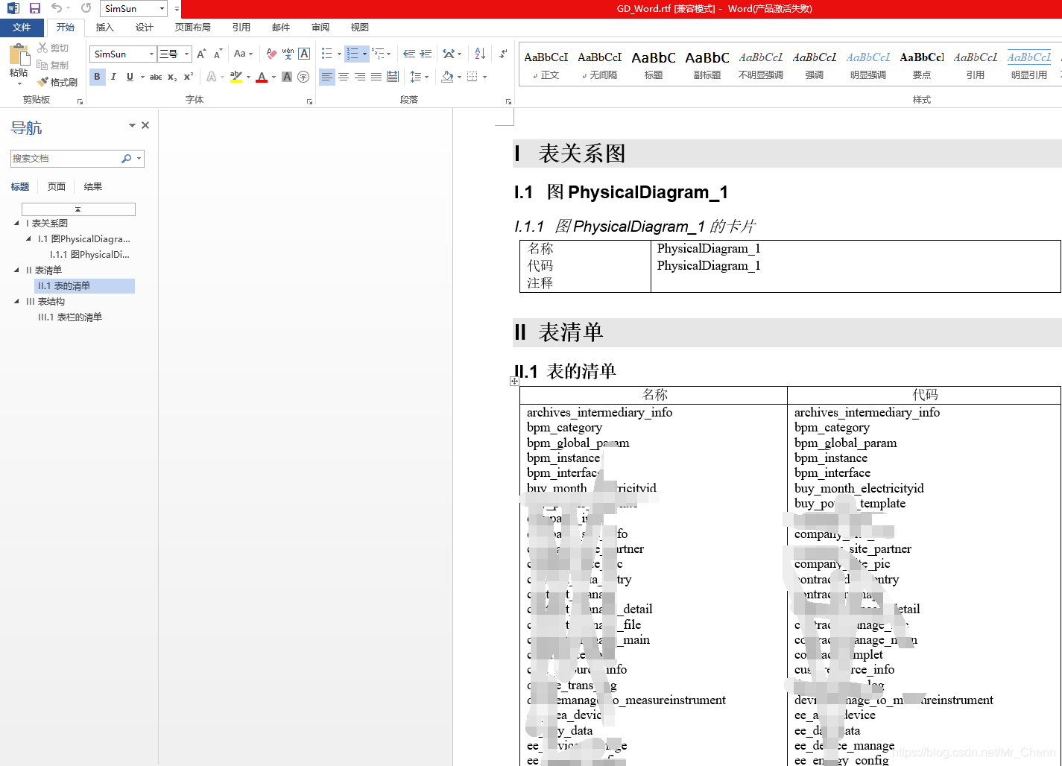This screenshot has height=766, width=1062.
Task: Clear formatting with the eraser icon
Action: click(x=271, y=54)
